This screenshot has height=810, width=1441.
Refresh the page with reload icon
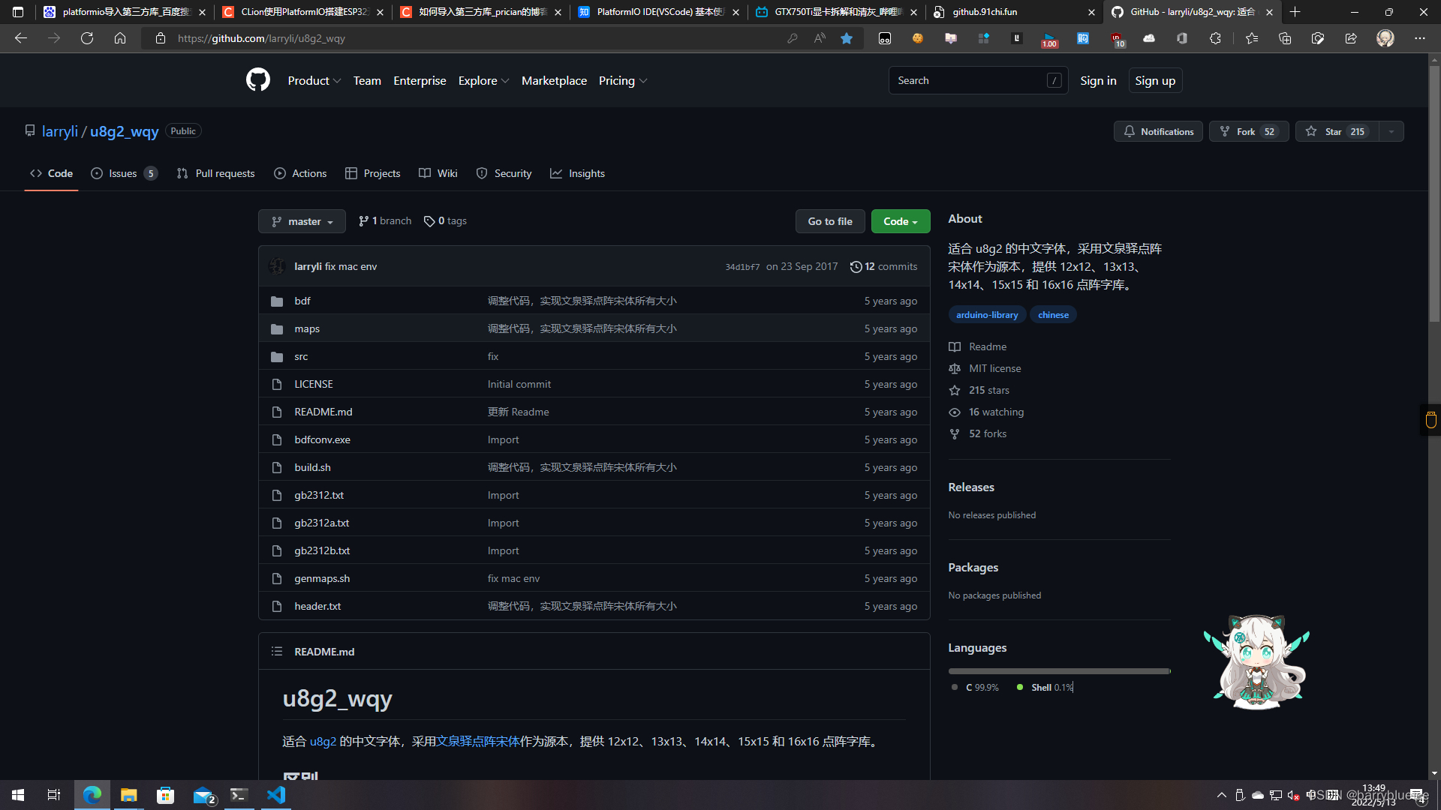pos(87,38)
